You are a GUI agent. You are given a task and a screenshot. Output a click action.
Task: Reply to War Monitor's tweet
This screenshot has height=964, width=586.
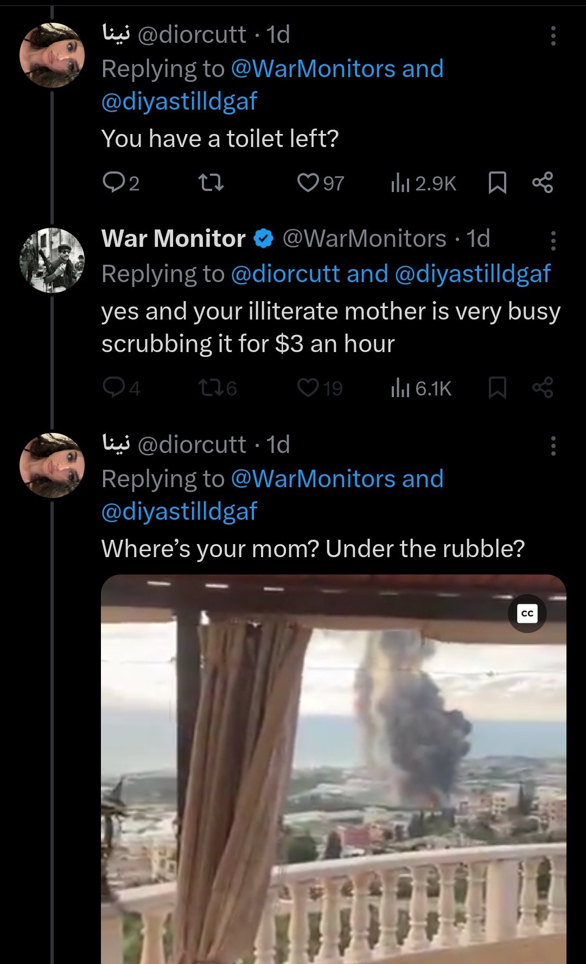pyautogui.click(x=114, y=388)
